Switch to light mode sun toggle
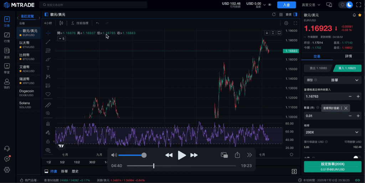The width and height of the screenshot is (365, 183). click(343, 5)
